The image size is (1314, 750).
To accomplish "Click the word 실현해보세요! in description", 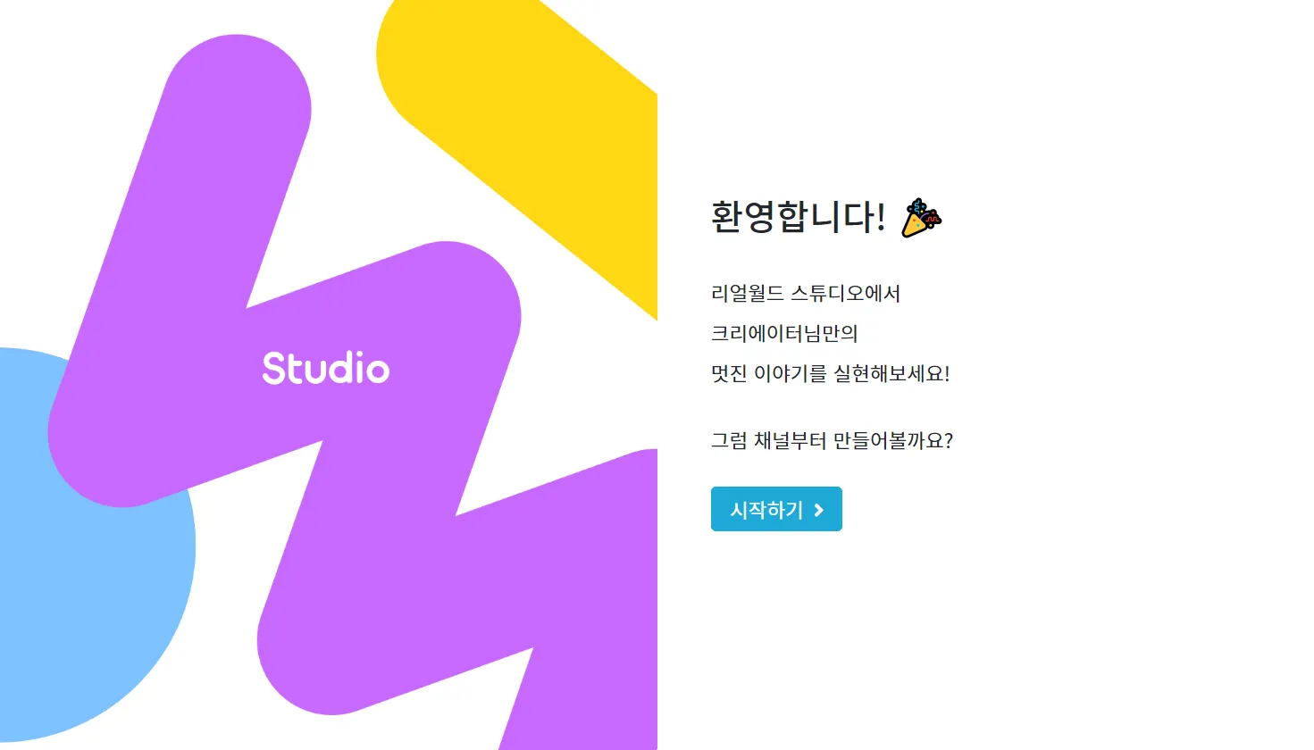I will 891,373.
